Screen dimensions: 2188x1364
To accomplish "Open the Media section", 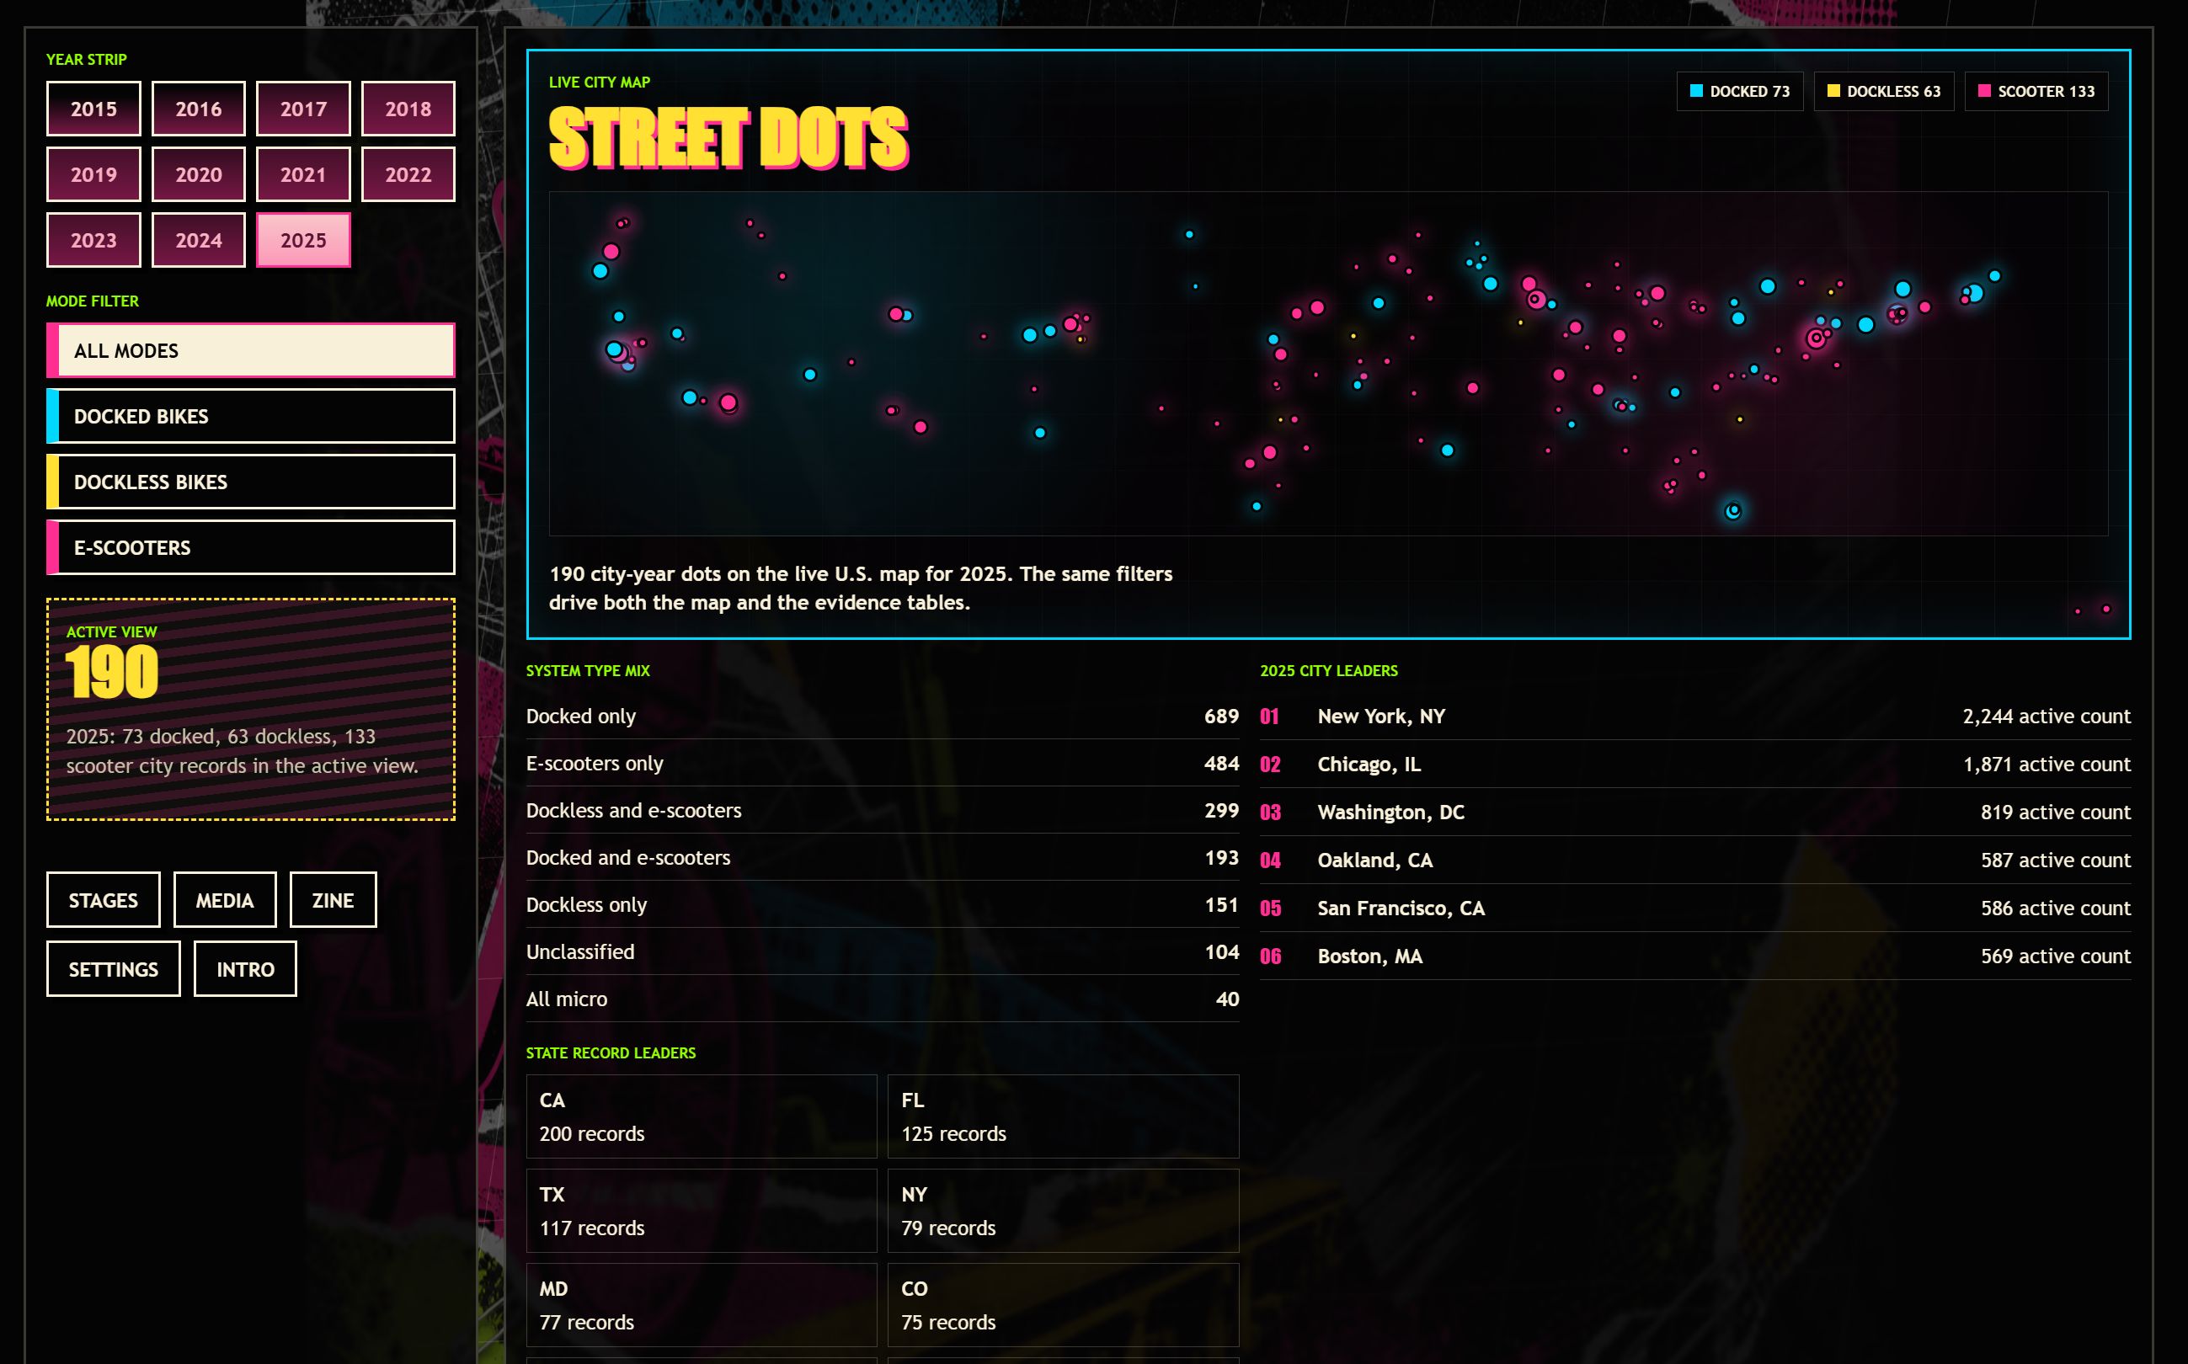I will pyautogui.click(x=225, y=900).
